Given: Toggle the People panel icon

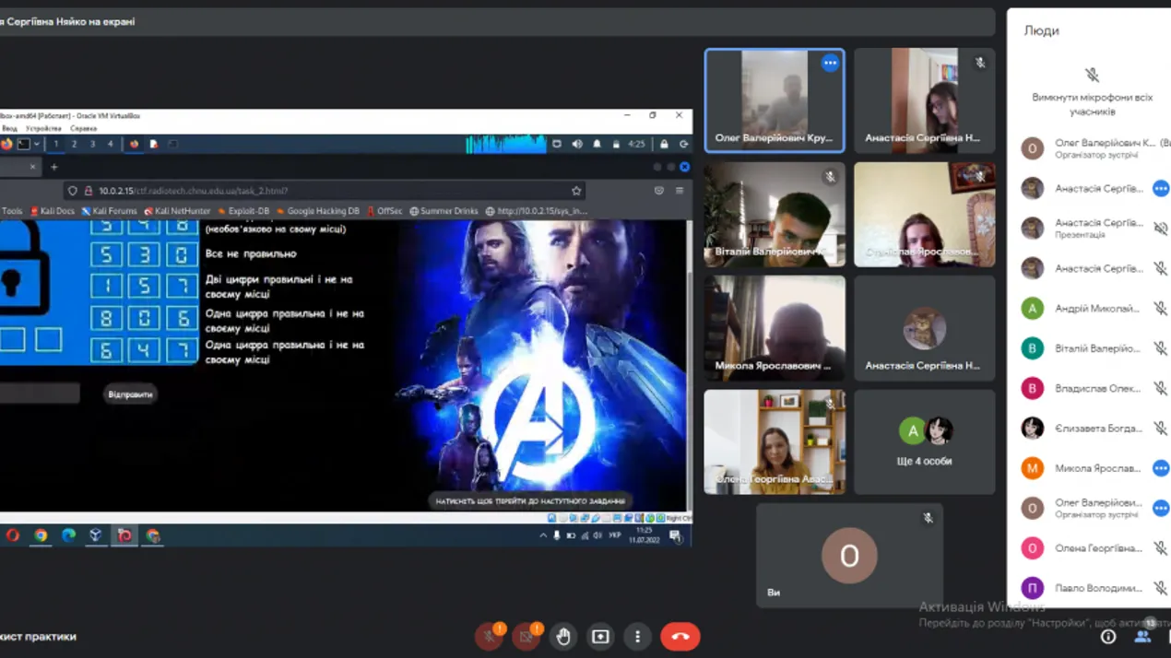Looking at the screenshot, I should click(x=1142, y=637).
